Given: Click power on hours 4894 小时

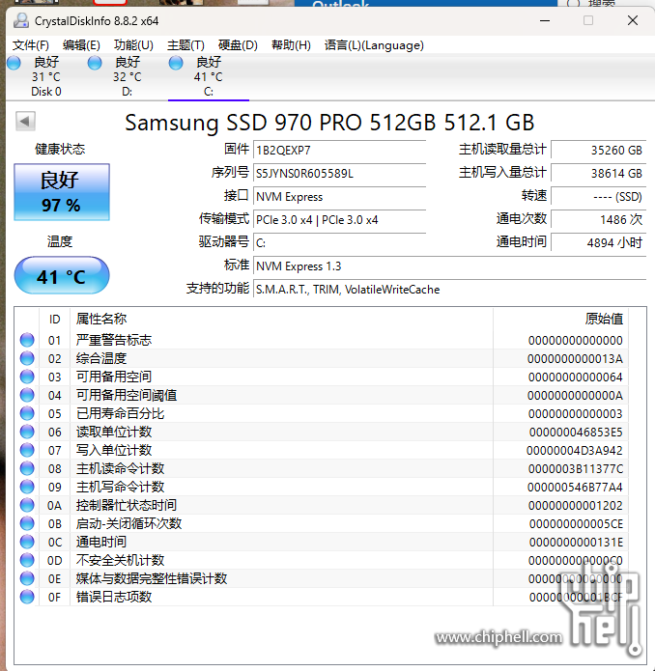Looking at the screenshot, I should [x=599, y=242].
